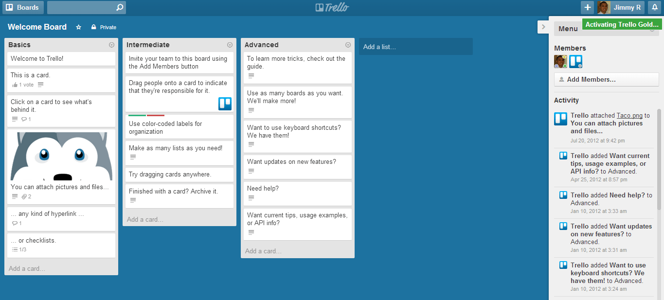664x300 pixels.
Task: Click description icon on Want current tips card
Action: click(251, 232)
